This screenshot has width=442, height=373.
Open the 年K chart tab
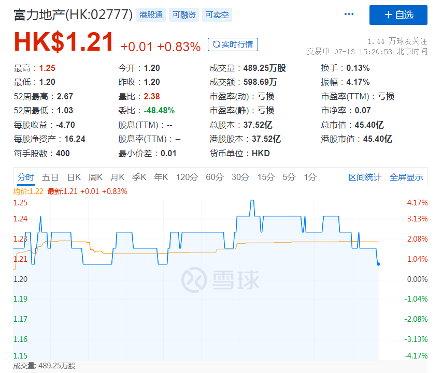(x=161, y=177)
